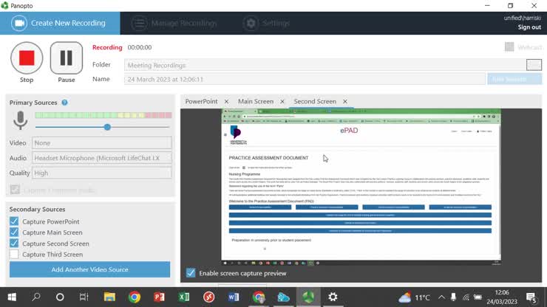Switch to the Main Screen tab
Screen dimensions: 547x307
tap(255, 102)
